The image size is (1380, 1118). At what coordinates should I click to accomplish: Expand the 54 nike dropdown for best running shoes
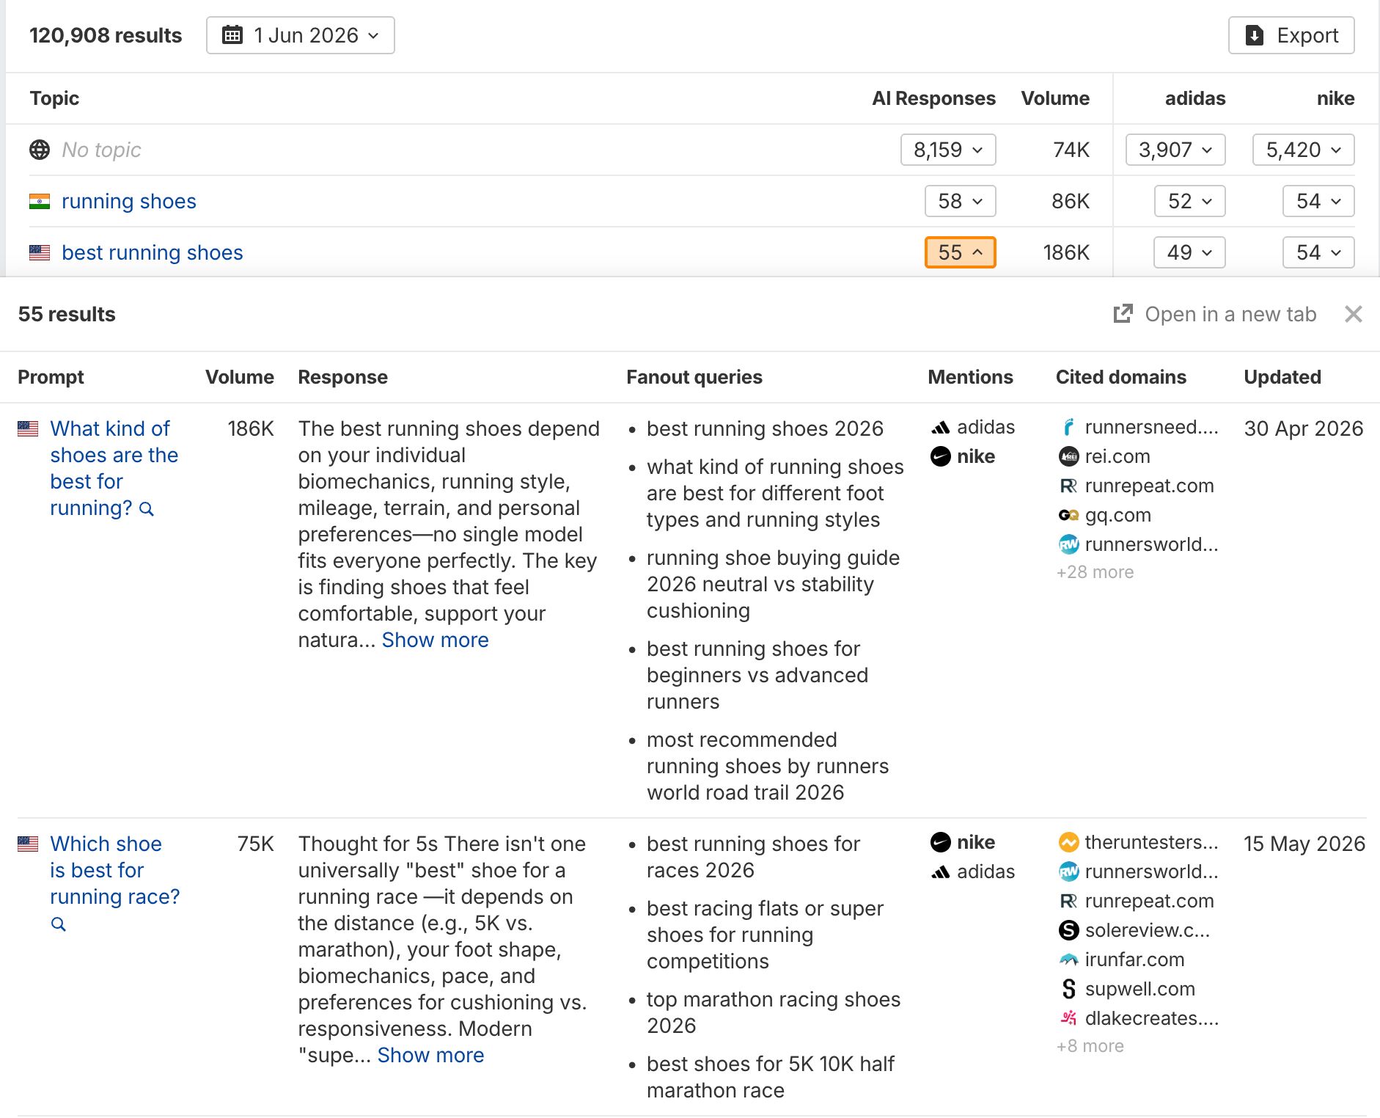[1318, 252]
